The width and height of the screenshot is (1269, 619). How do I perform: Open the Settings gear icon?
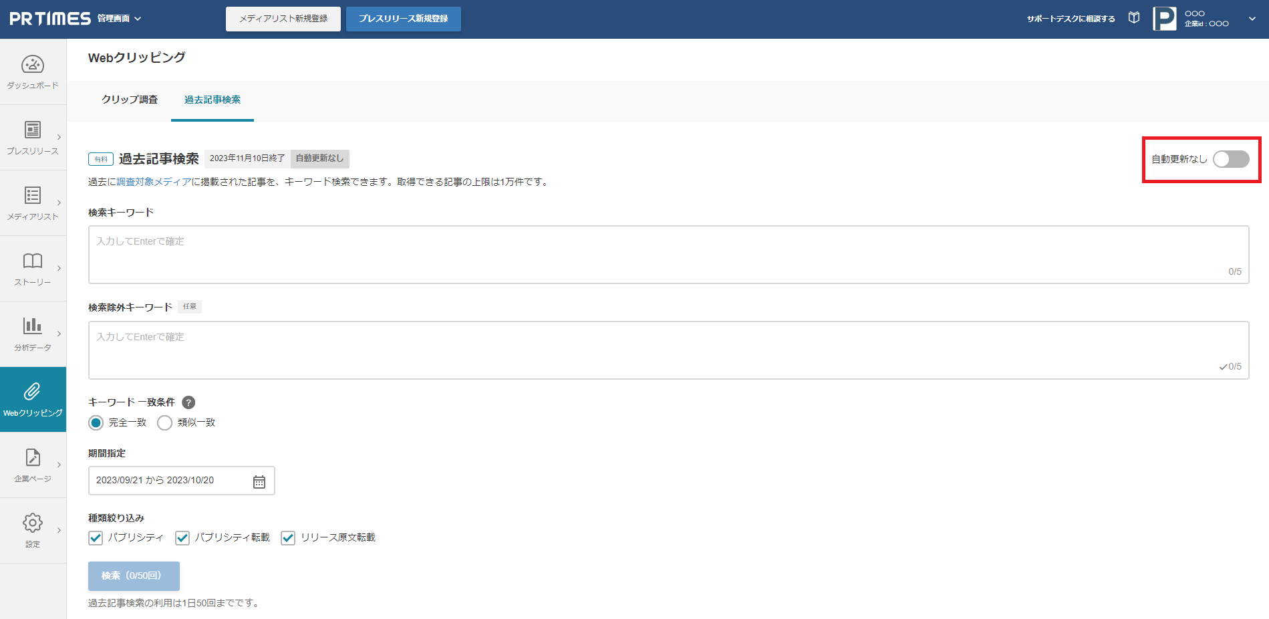[33, 523]
